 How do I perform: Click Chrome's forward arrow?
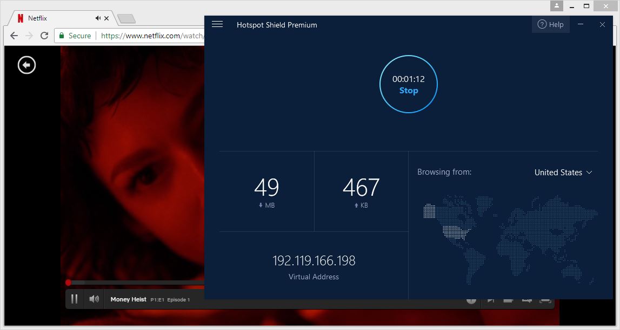[29, 36]
